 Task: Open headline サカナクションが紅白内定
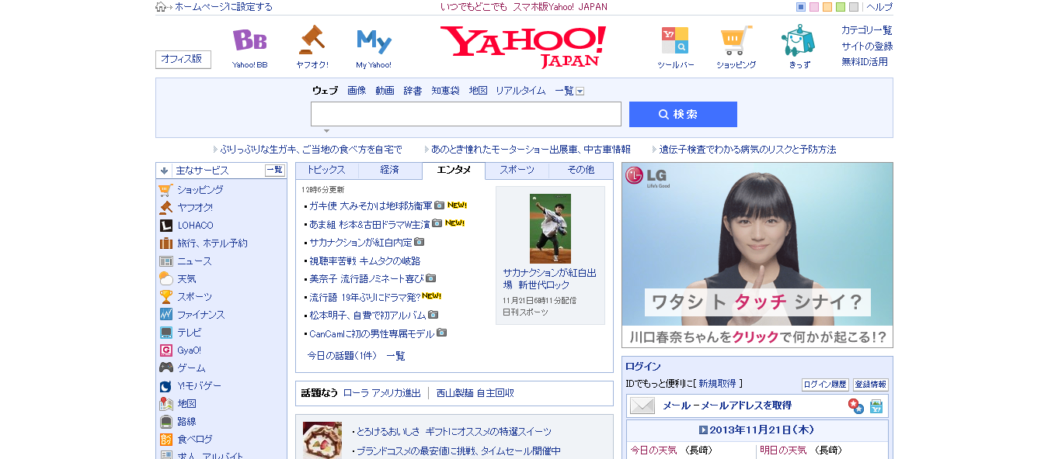360,242
